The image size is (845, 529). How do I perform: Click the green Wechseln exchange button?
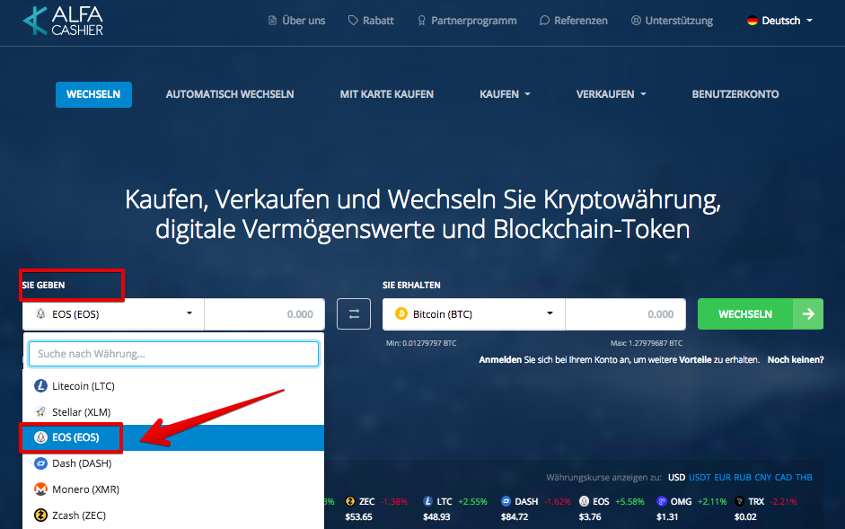[x=761, y=313]
